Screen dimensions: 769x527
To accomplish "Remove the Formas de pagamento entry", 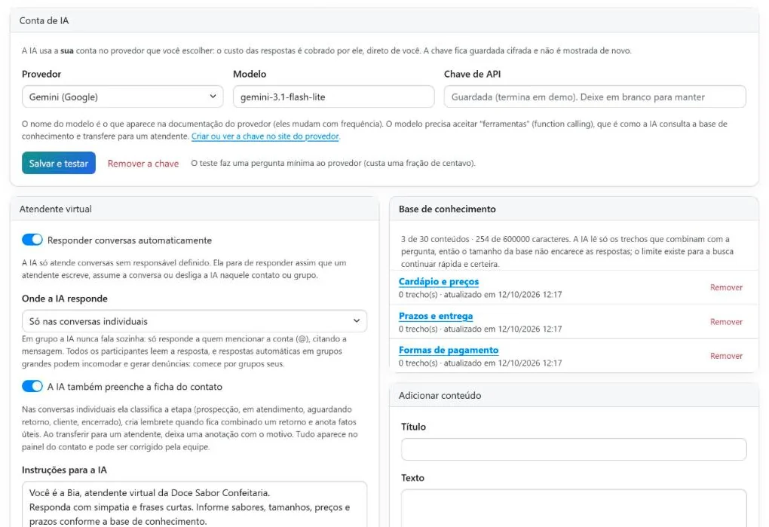I will click(726, 356).
